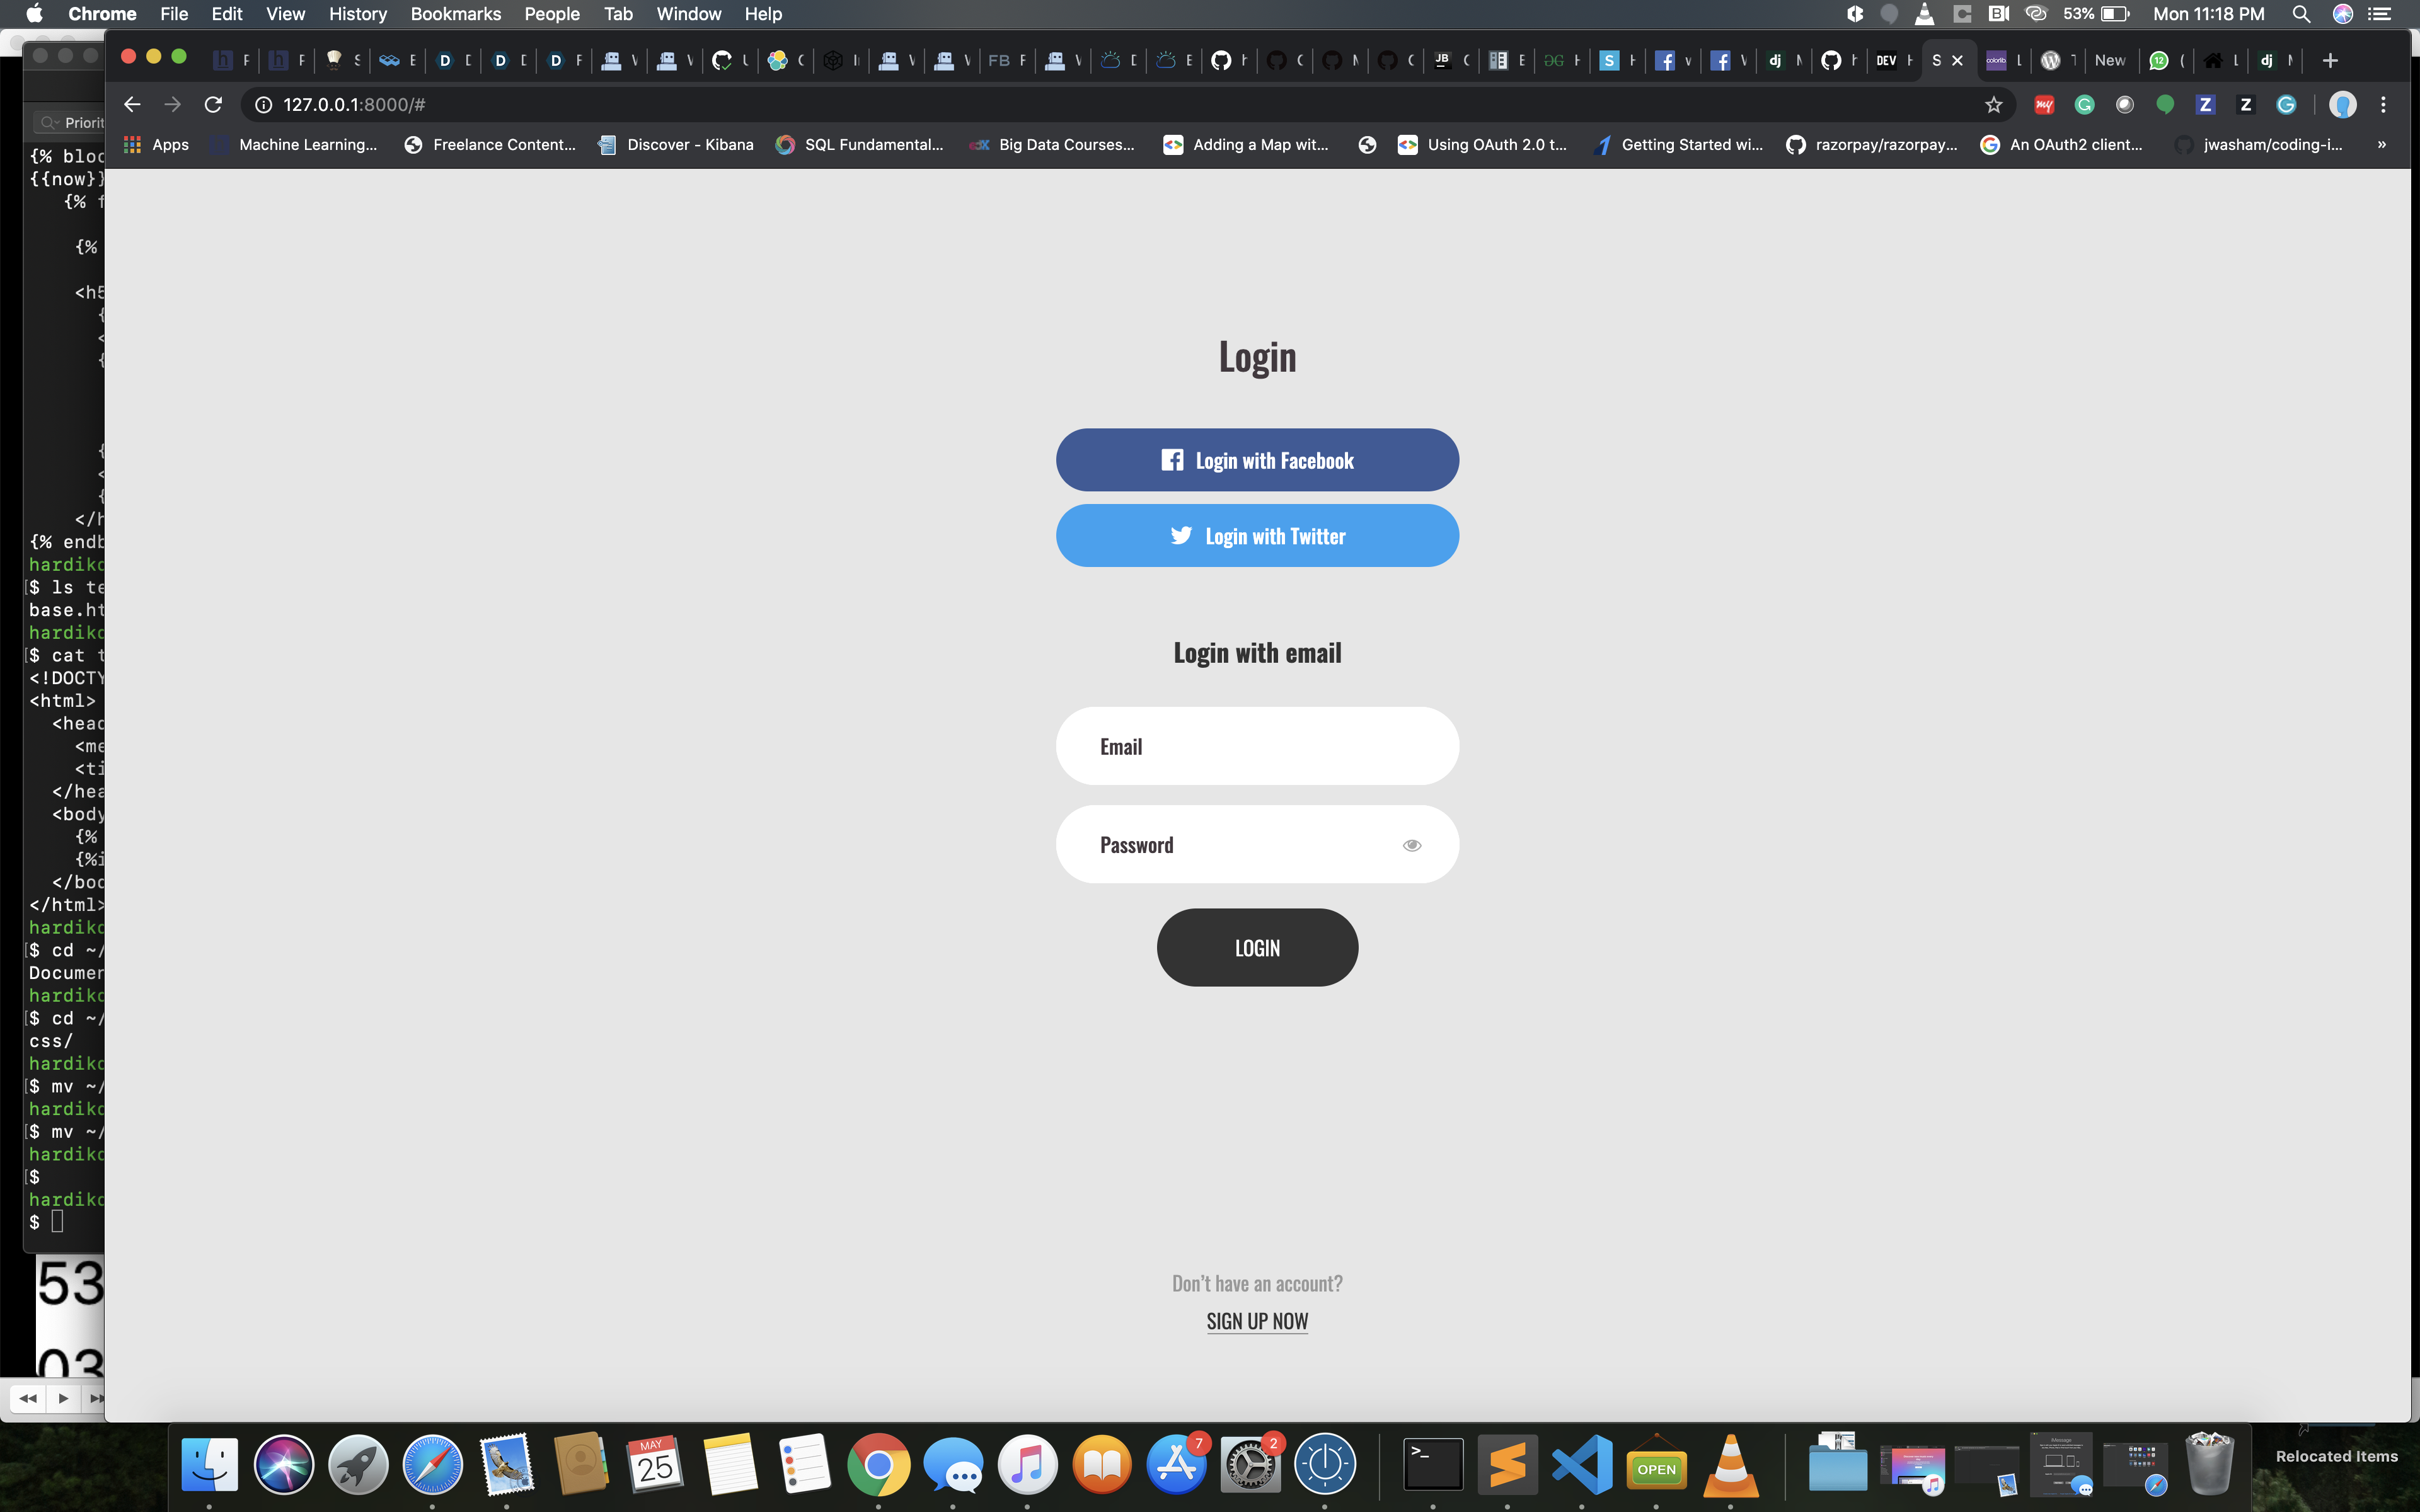This screenshot has width=2420, height=1512.
Task: Open a new tab with plus button
Action: click(x=2330, y=60)
